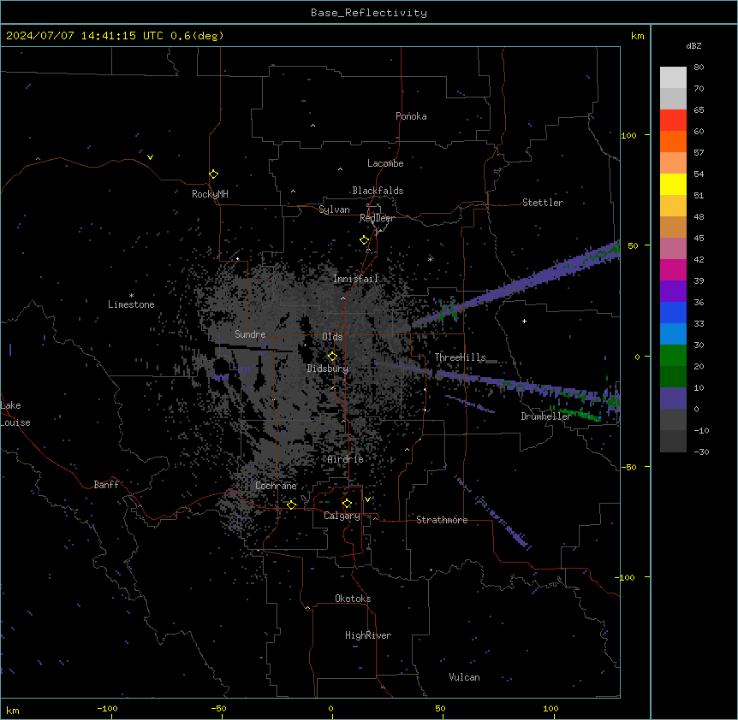Click the yellow diamond marker near RockyMH

pos(213,174)
